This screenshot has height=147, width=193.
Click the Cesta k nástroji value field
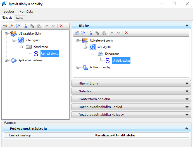115,135
